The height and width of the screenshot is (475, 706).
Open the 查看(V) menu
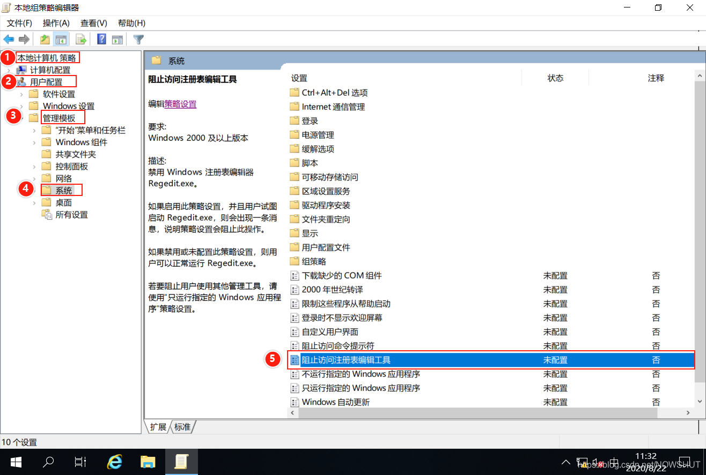(94, 23)
